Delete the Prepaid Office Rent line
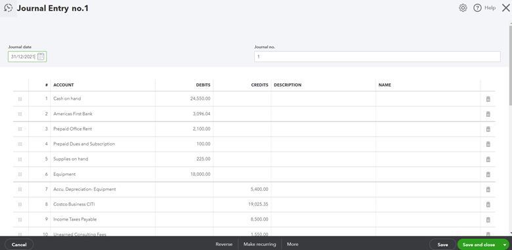The image size is (512, 250). [x=488, y=129]
